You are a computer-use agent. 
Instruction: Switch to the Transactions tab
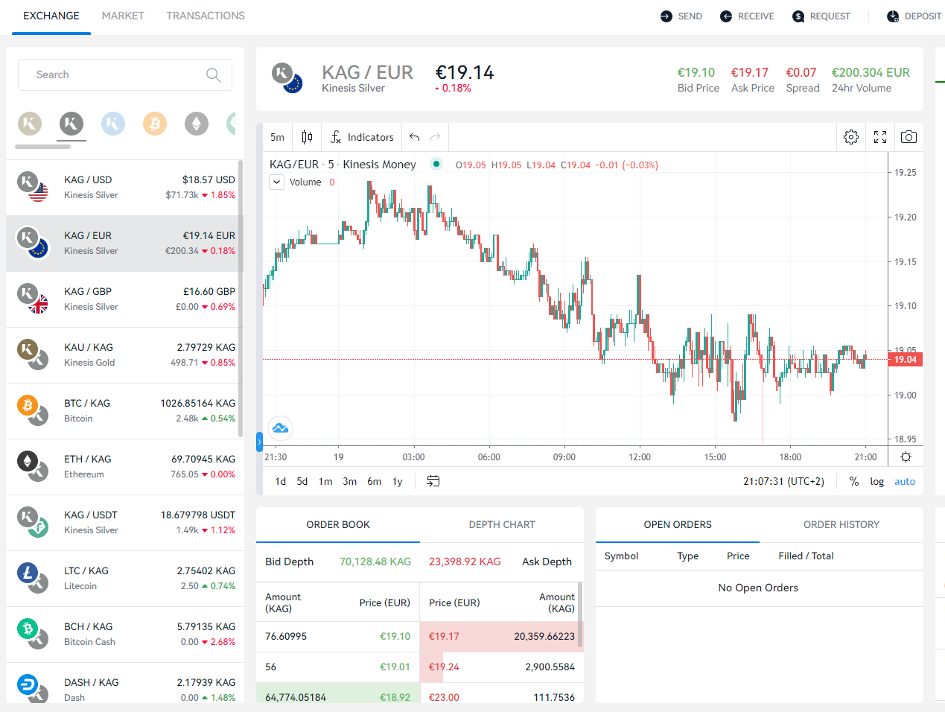click(206, 16)
